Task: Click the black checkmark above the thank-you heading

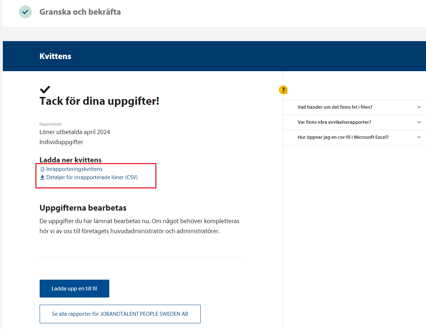Action: [x=45, y=90]
